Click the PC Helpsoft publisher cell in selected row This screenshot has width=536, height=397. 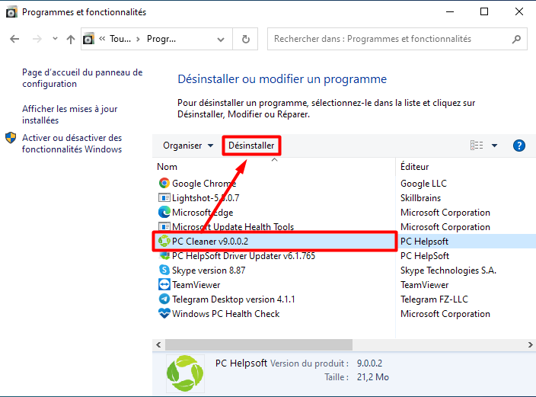pos(424,242)
